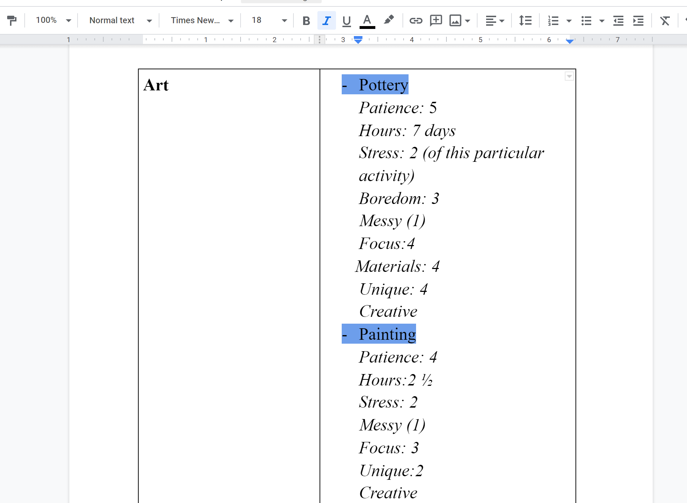Image resolution: width=687 pixels, height=503 pixels.
Task: Toggle bold formatting on
Action: coord(306,20)
